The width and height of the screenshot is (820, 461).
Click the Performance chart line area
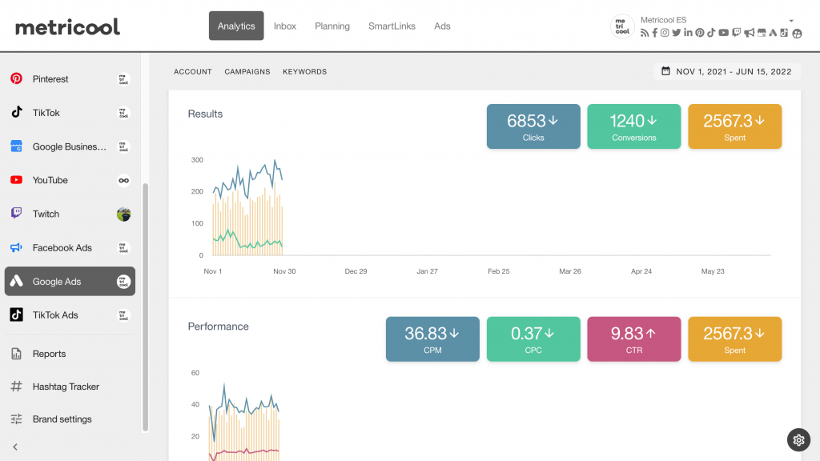pyautogui.click(x=243, y=423)
